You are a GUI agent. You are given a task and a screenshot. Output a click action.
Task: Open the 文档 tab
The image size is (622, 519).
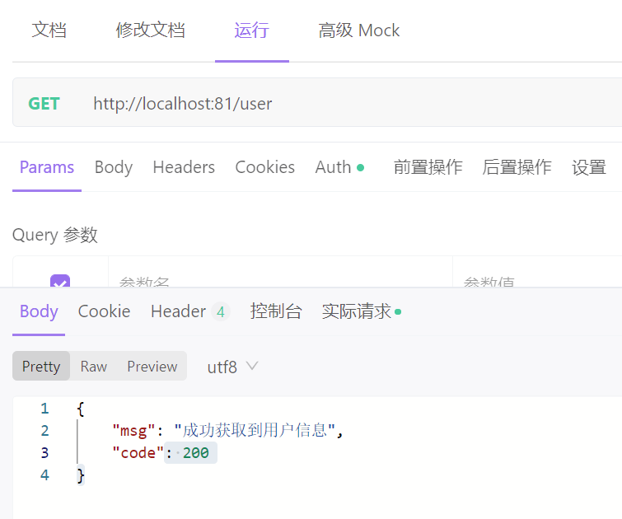(49, 30)
